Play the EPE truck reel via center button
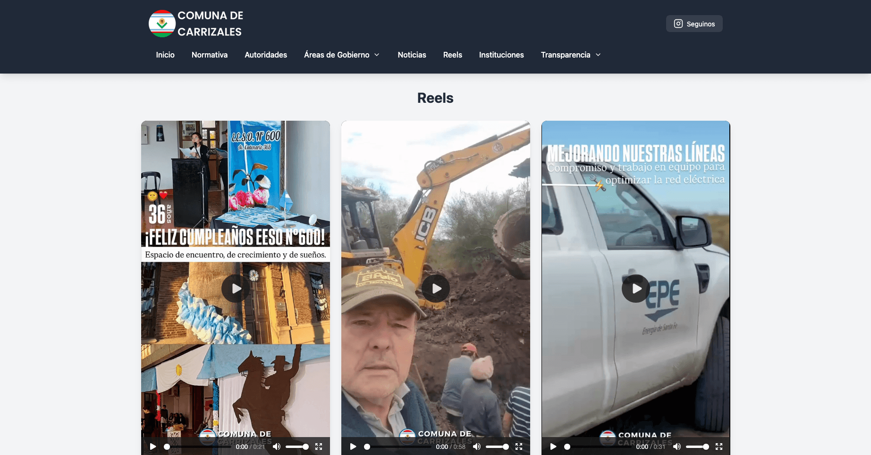The width and height of the screenshot is (871, 455). [x=636, y=289]
